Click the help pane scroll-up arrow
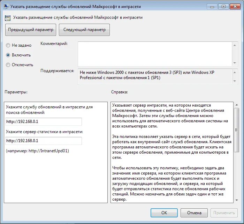The image size is (244, 224). [x=237, y=105]
